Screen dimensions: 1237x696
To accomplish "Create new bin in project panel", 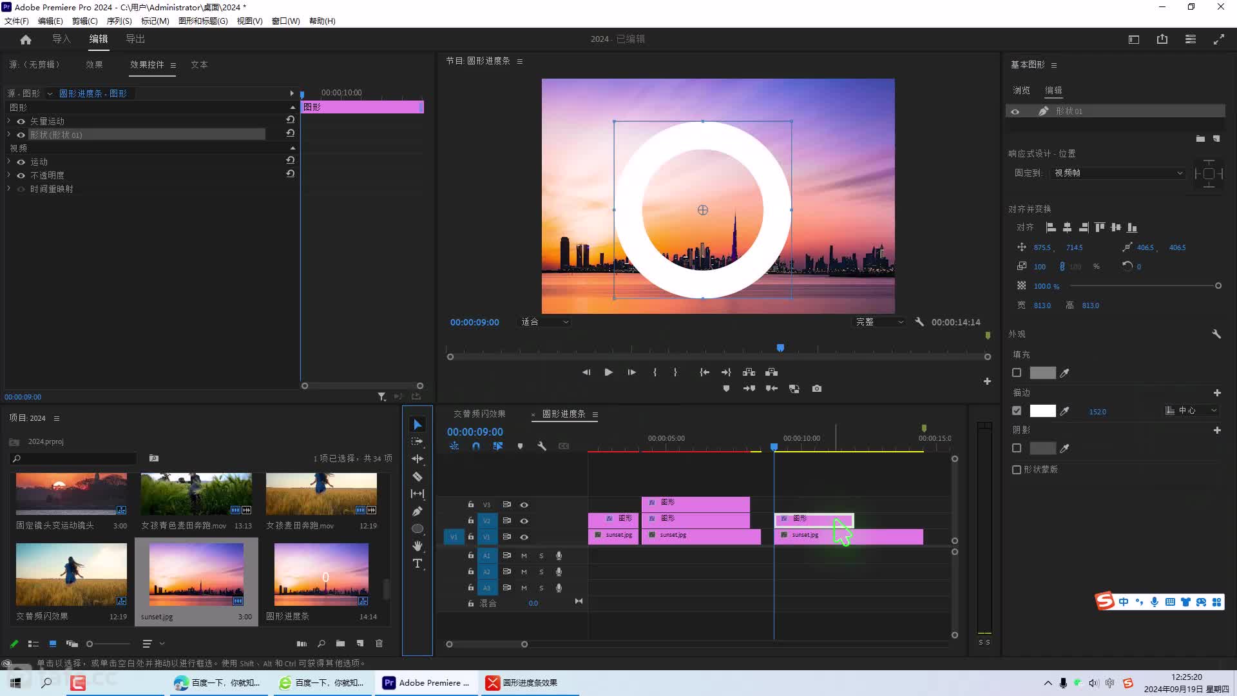I will [340, 643].
